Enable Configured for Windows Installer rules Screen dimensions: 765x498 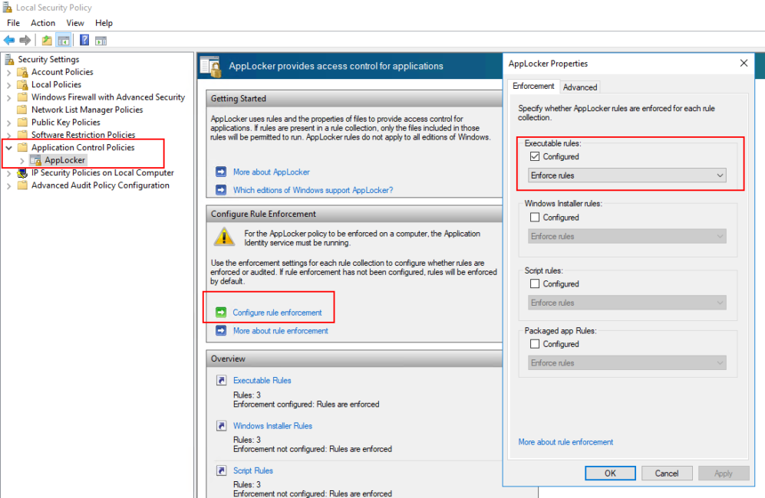tap(533, 217)
